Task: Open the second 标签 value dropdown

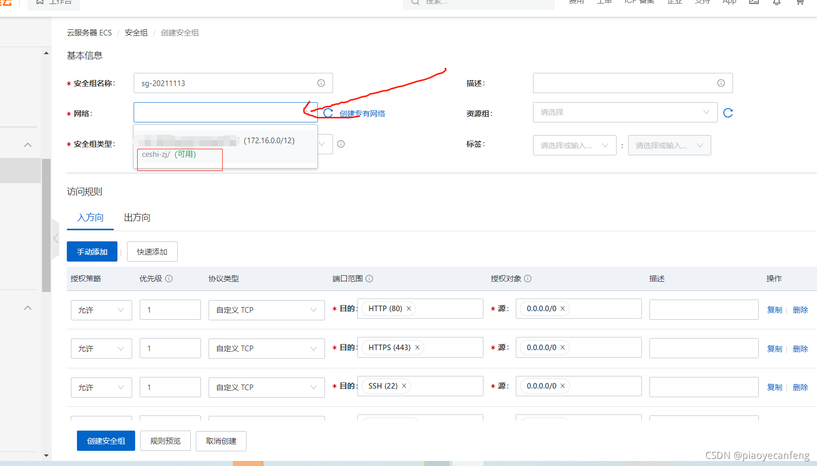Action: [x=669, y=145]
